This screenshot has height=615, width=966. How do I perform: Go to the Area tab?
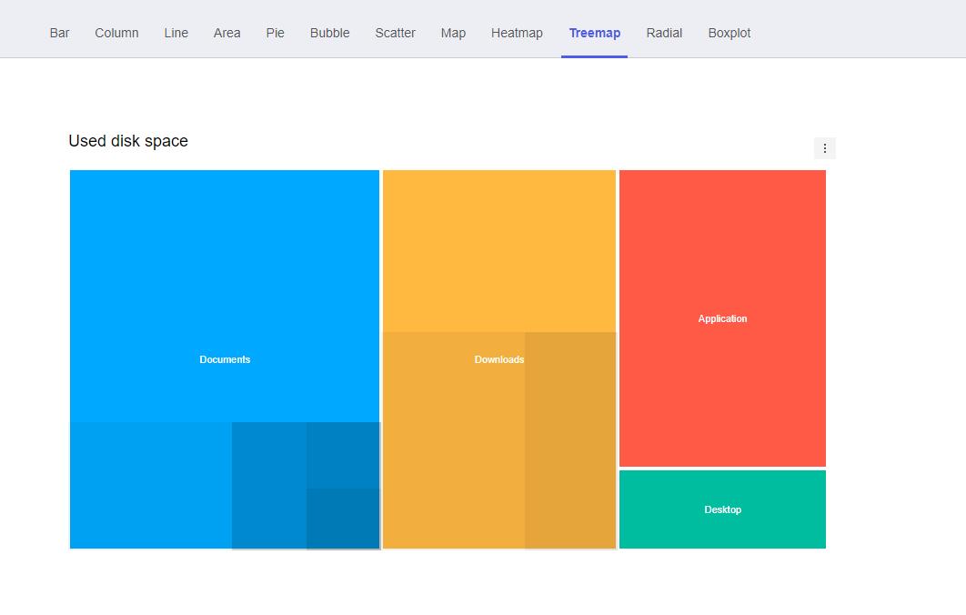coord(227,33)
